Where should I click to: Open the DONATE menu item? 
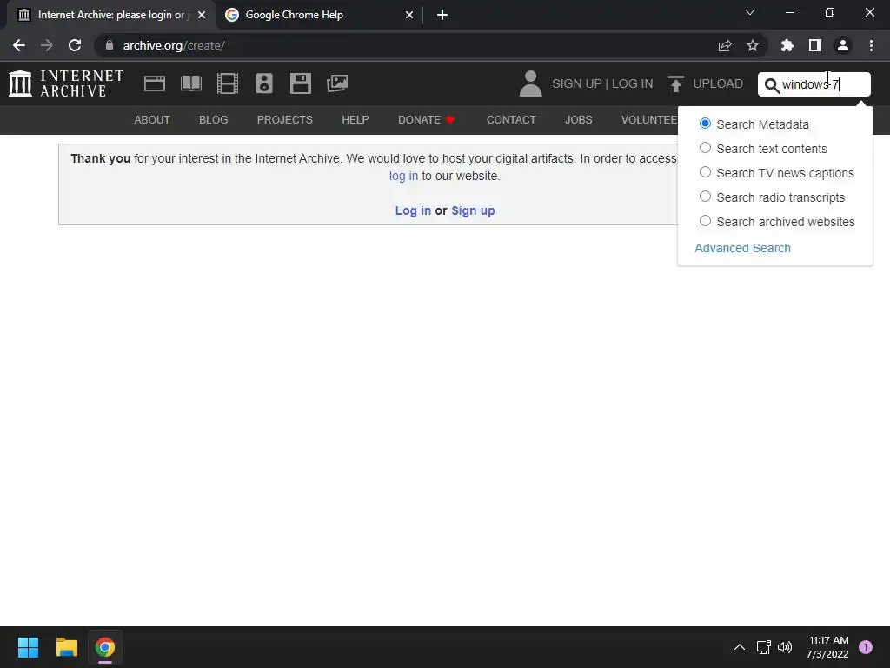(x=426, y=120)
